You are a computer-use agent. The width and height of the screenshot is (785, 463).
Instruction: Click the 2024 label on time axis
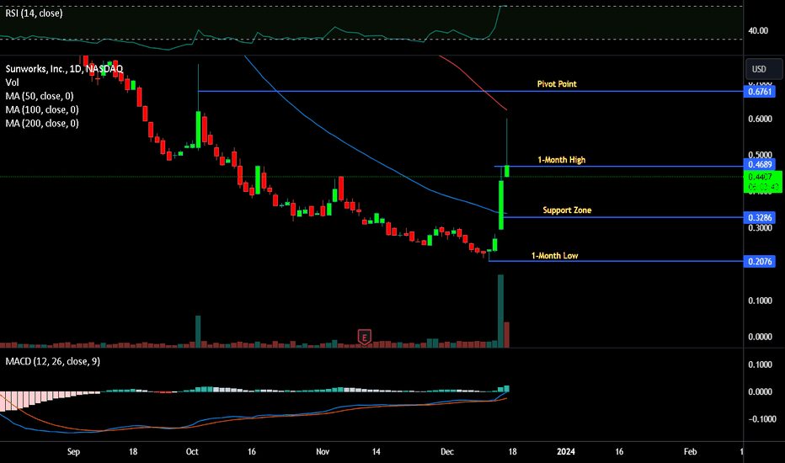coord(566,451)
